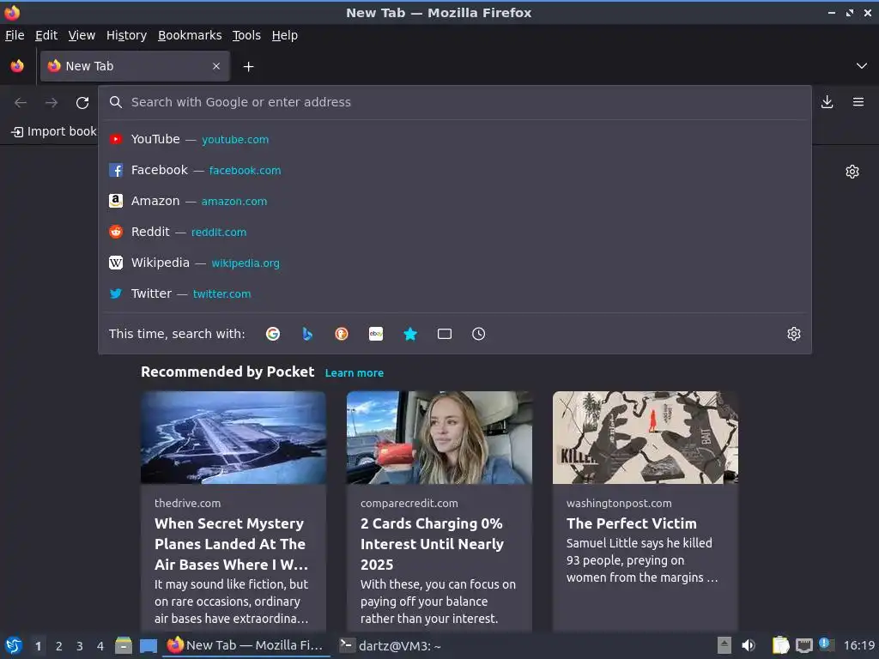The height and width of the screenshot is (659, 879).
Task: Click the Import bookmarks toolbar button
Action: click(x=54, y=131)
